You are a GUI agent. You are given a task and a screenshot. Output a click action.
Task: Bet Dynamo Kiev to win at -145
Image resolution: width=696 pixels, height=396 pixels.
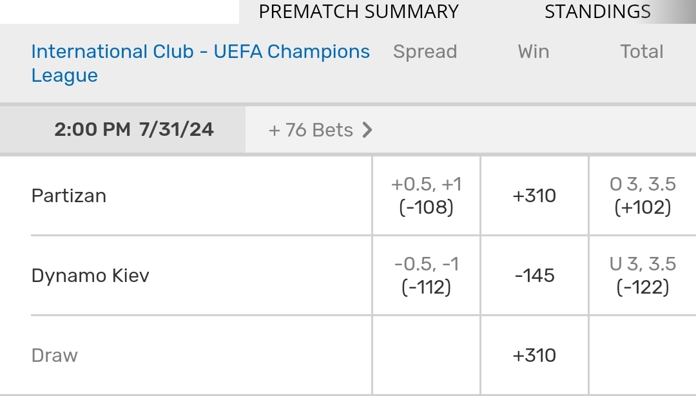point(534,276)
